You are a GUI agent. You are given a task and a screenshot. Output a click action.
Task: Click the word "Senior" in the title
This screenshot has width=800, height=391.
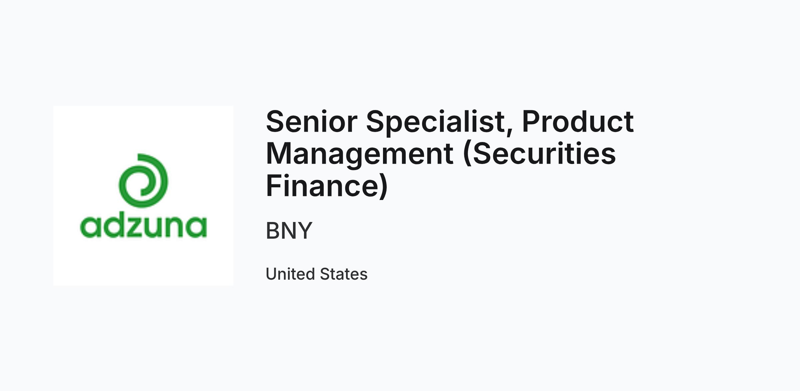pyautogui.click(x=312, y=122)
